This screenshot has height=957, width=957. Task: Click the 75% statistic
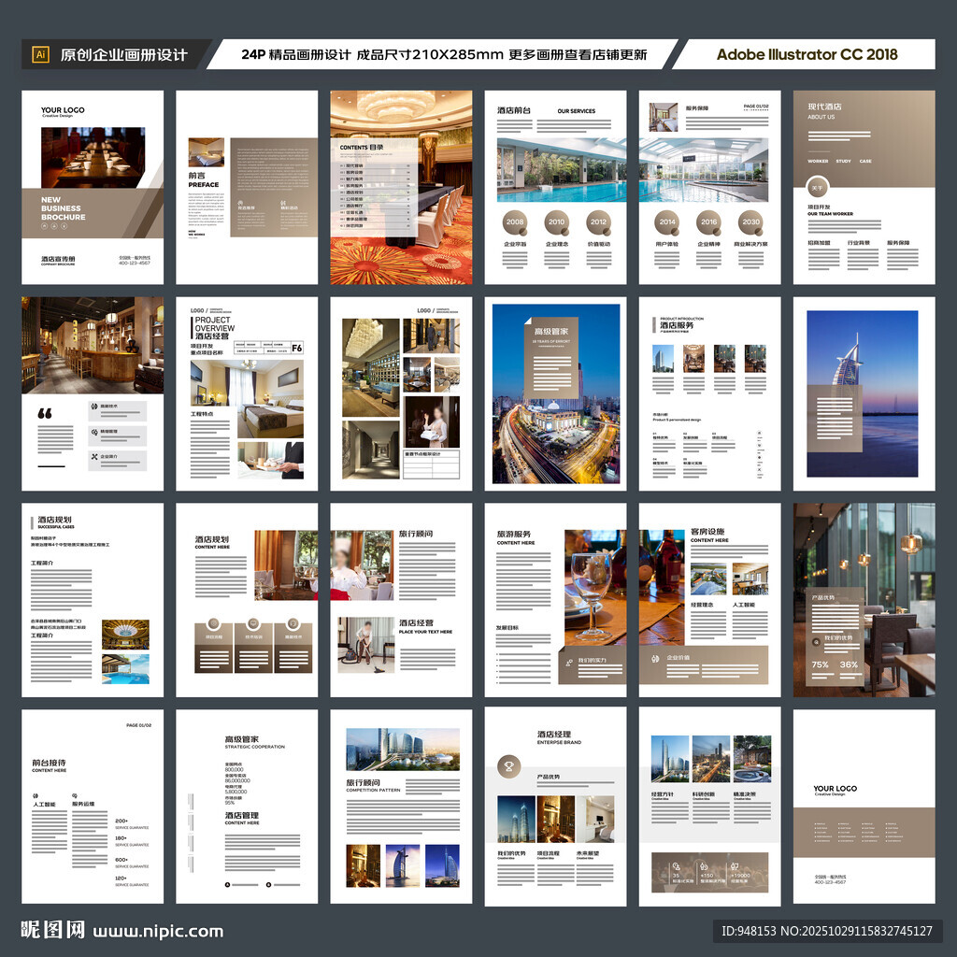click(821, 664)
